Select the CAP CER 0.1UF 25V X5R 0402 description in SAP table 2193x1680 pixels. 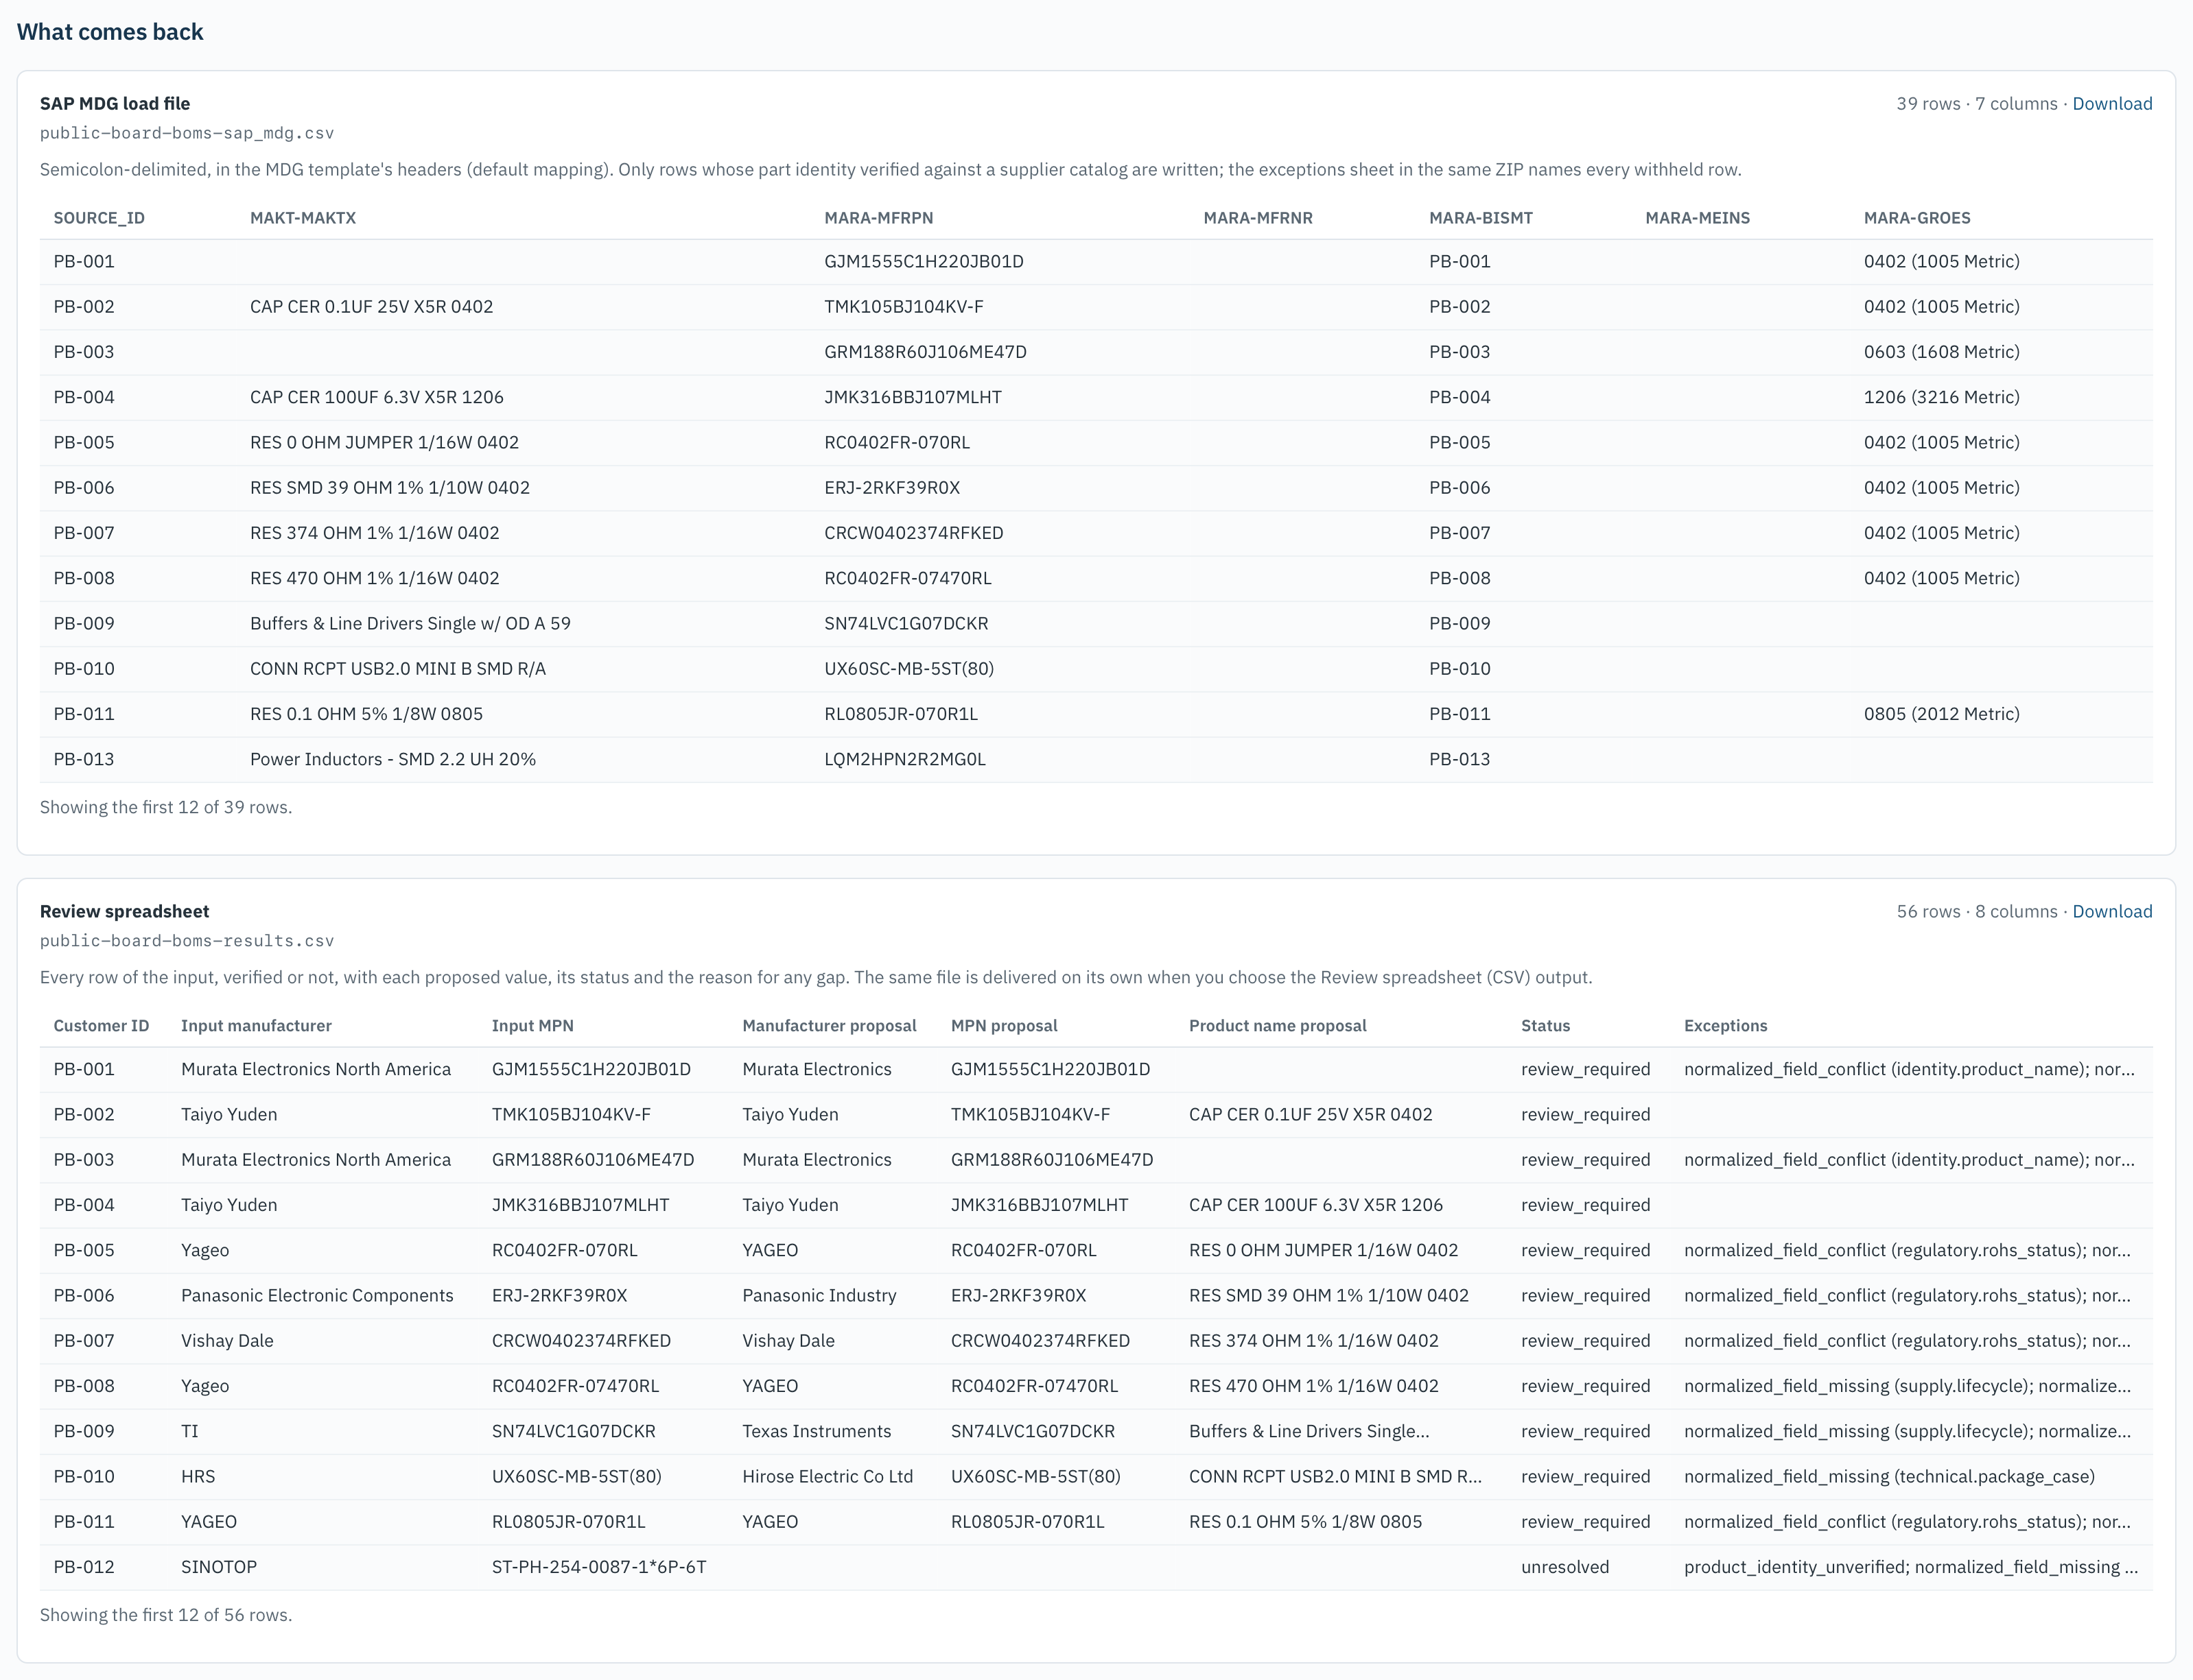click(371, 307)
